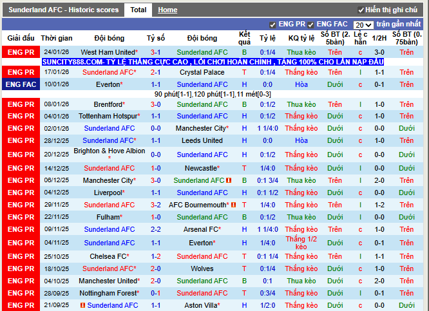The image size is (429, 311).
Task: Open Manchester City home team on 06/12/25
Action: 109,180
